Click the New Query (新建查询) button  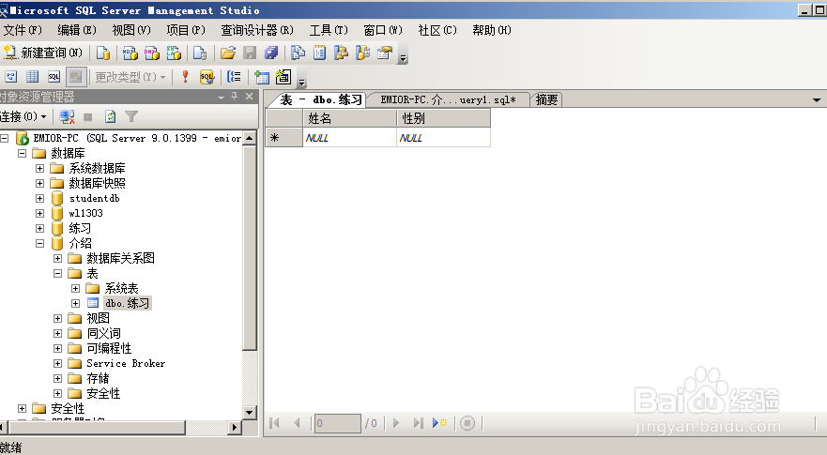pos(43,53)
